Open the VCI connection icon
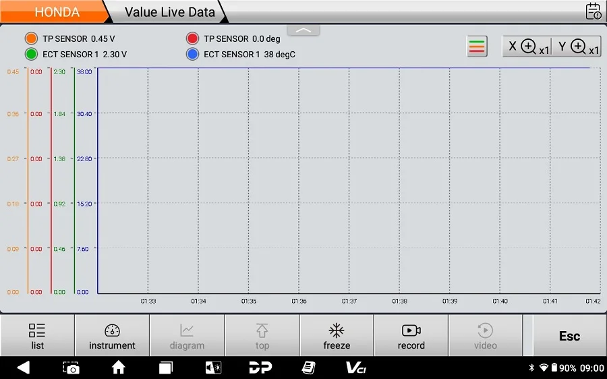Viewport: 607px width, 379px height. click(x=355, y=368)
